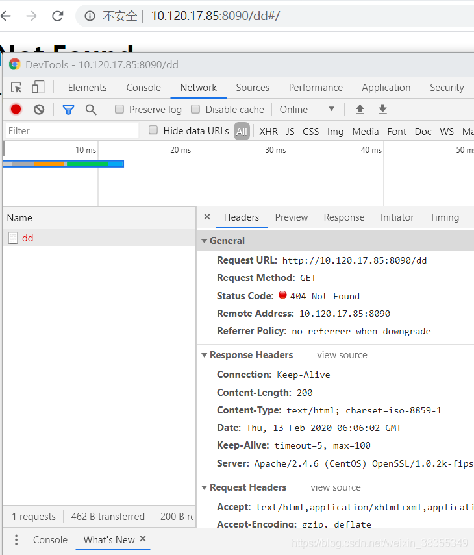This screenshot has height=555, width=474.
Task: Collapse the Response Headers section
Action: (x=205, y=355)
